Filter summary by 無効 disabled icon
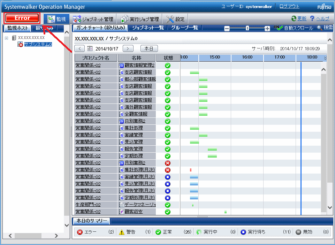The height and width of the screenshot is (245, 335). click(298, 232)
